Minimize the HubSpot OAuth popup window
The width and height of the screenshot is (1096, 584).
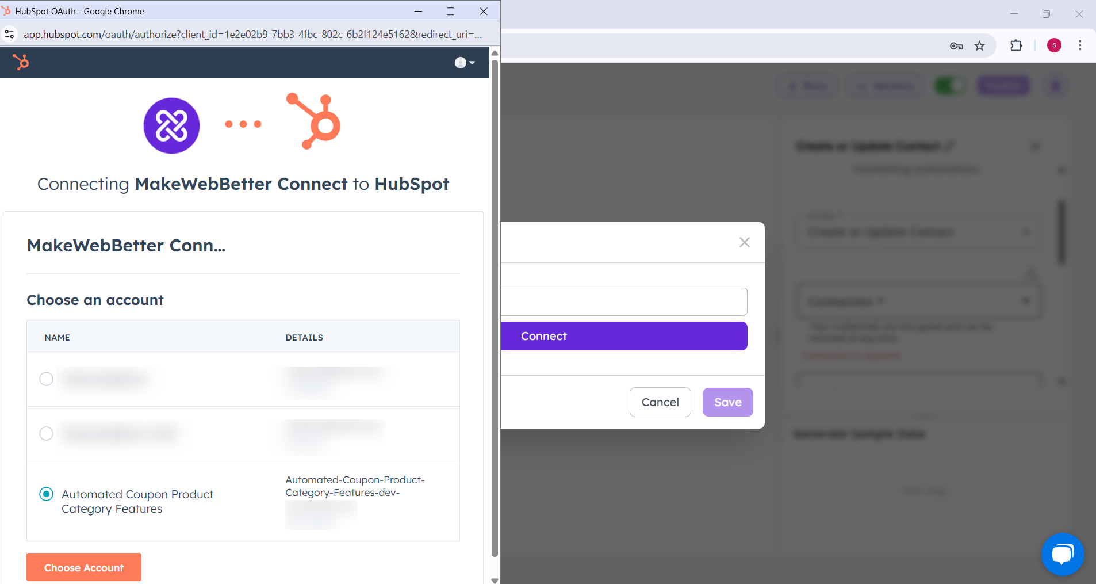(x=419, y=12)
